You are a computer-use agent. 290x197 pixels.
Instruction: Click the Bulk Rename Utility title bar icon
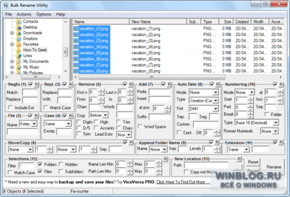click(x=6, y=5)
